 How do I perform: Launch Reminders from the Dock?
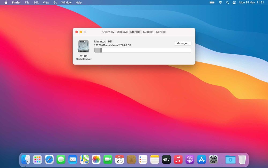[143, 159]
